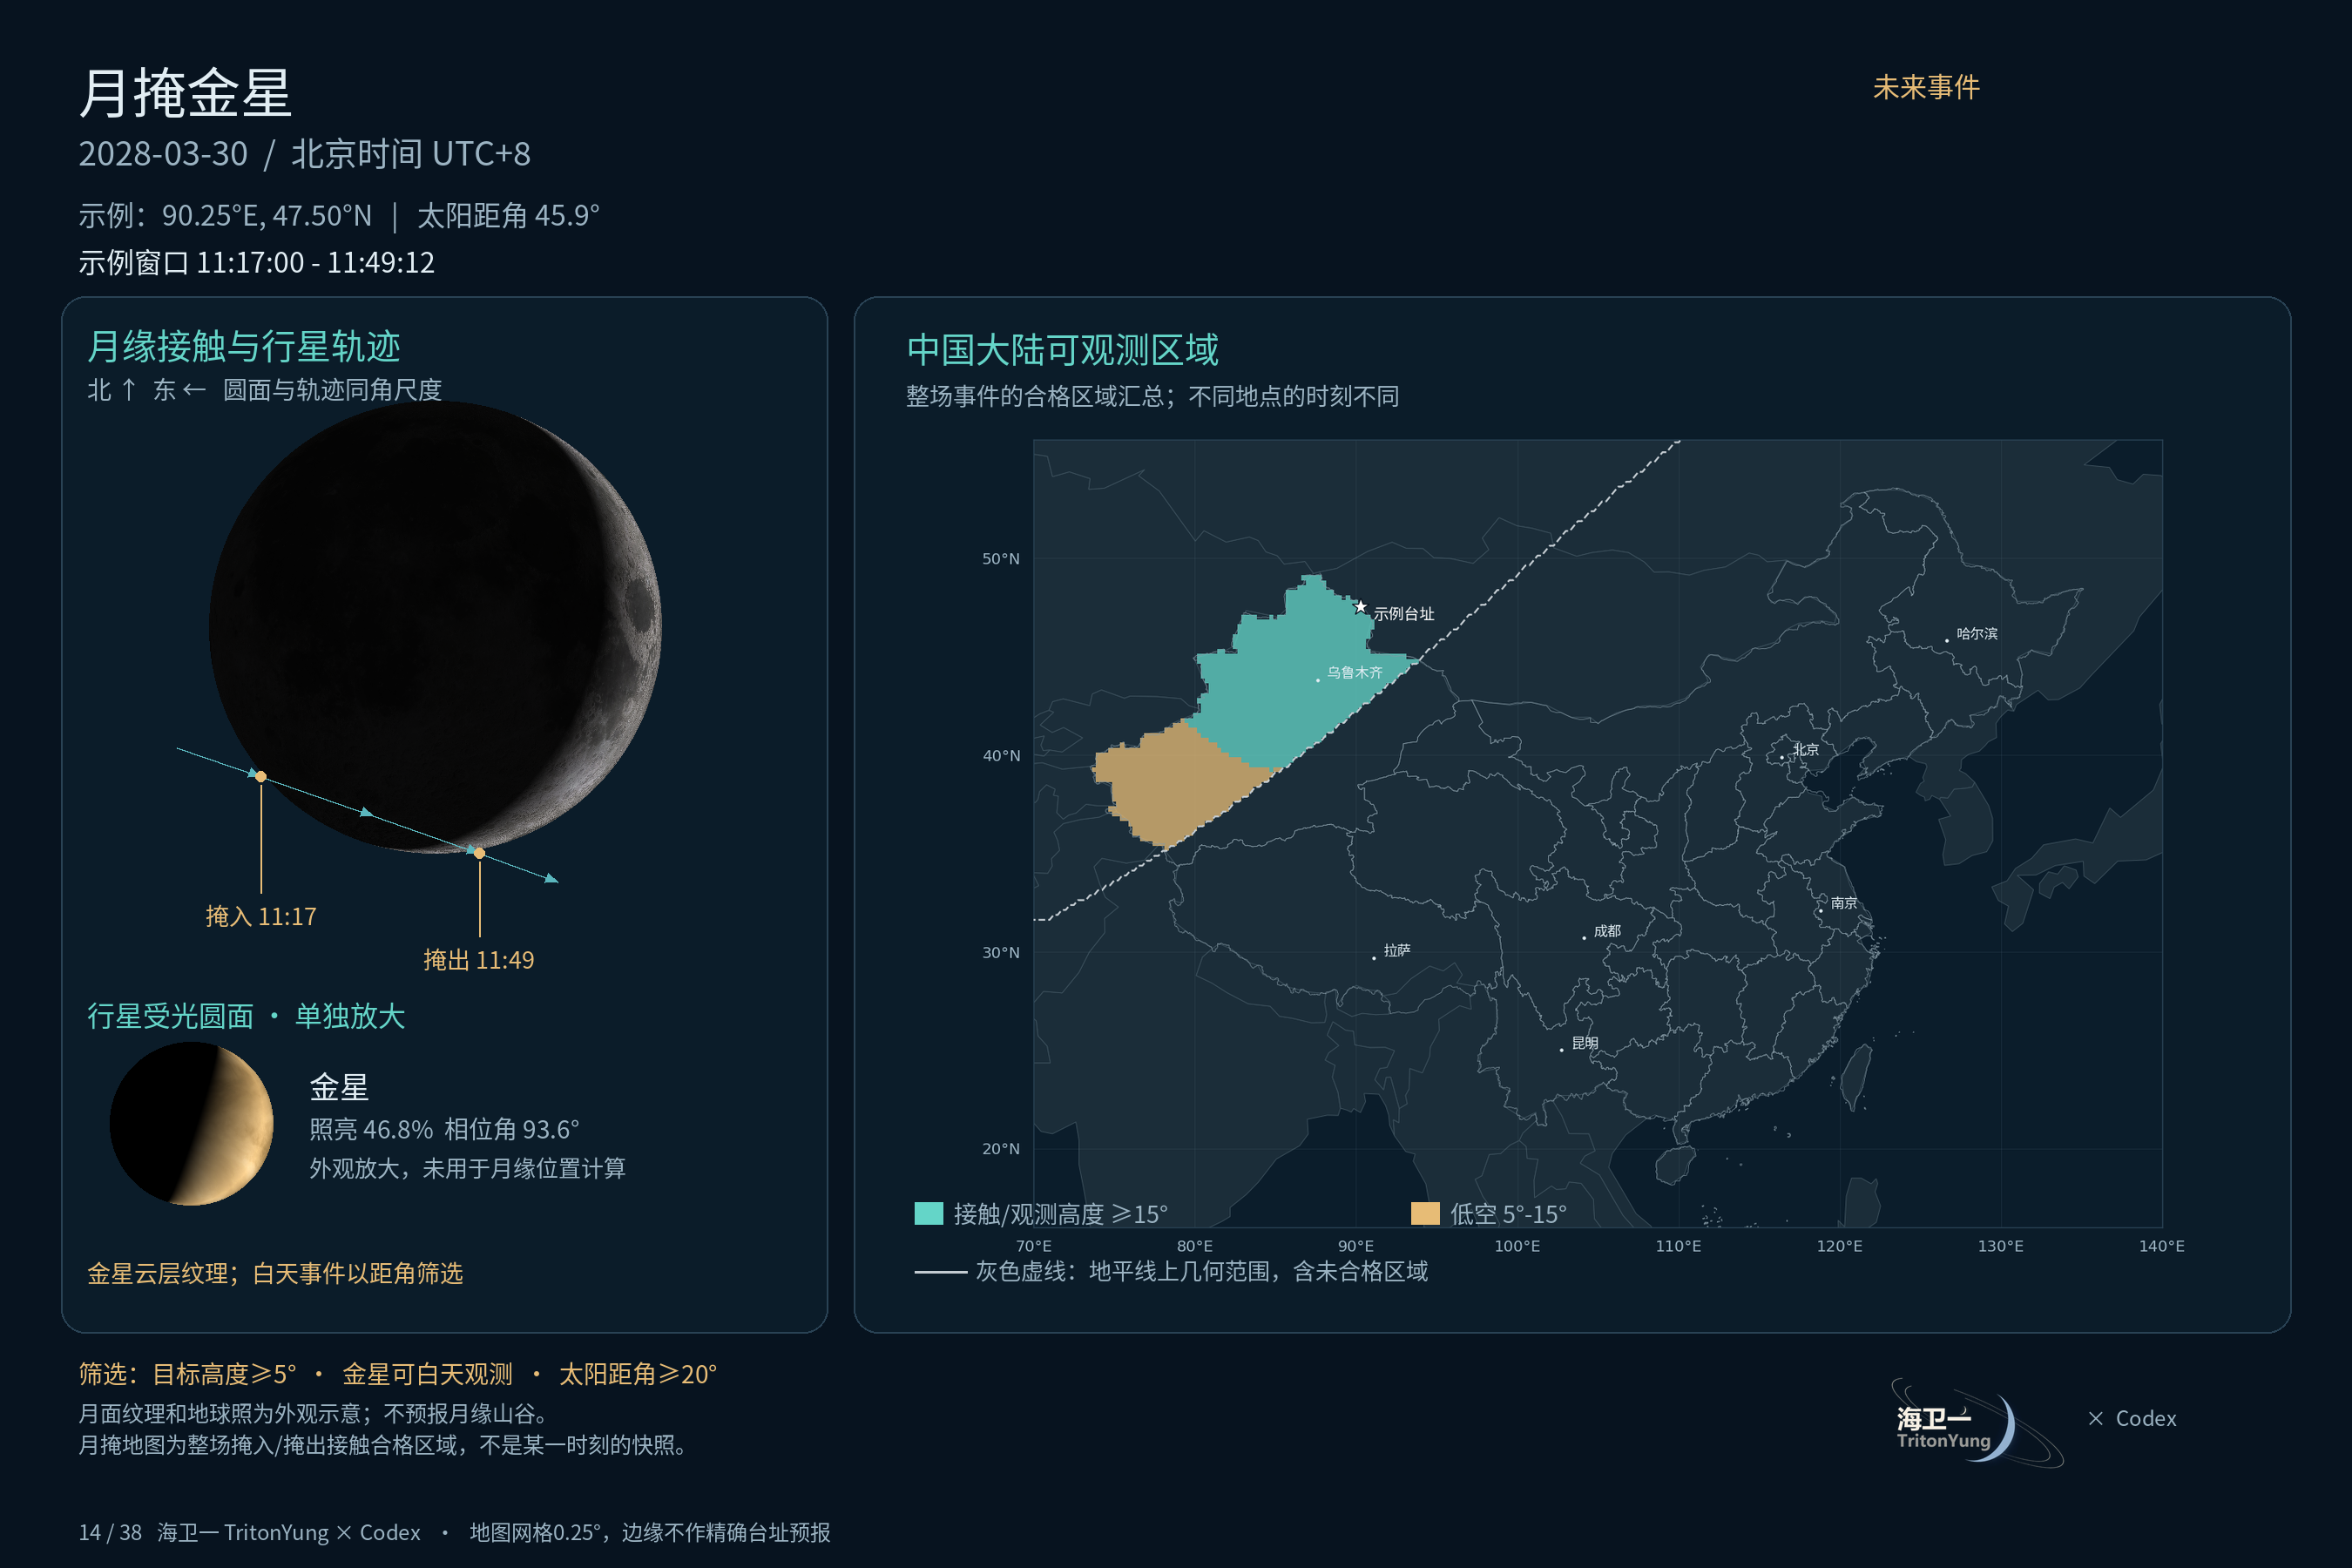
Task: Click the 掩出 11:49 label
Action: (479, 960)
